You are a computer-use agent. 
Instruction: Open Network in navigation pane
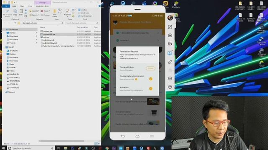11,92
